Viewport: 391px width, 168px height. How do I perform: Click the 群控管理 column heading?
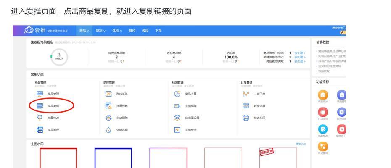pyautogui.click(x=109, y=82)
